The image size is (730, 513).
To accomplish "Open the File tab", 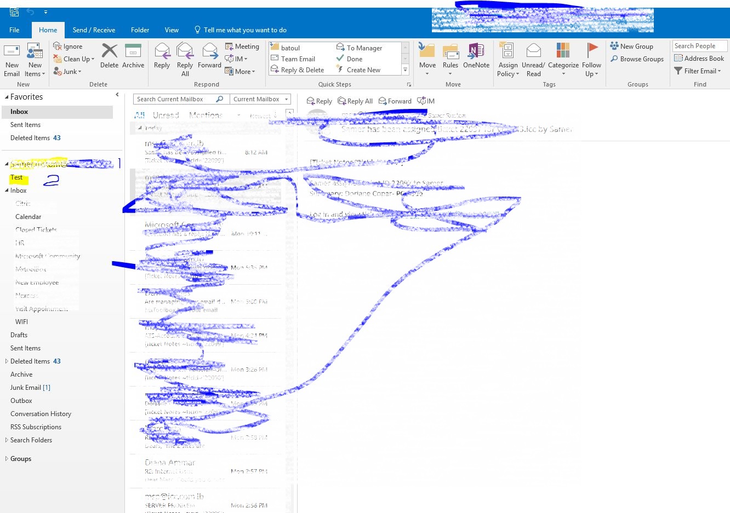I will 15,30.
